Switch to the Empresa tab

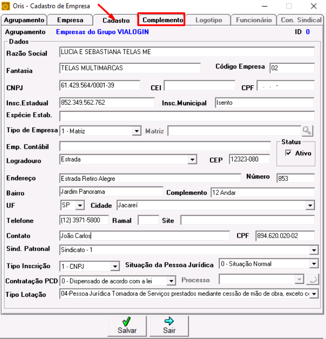tap(70, 20)
